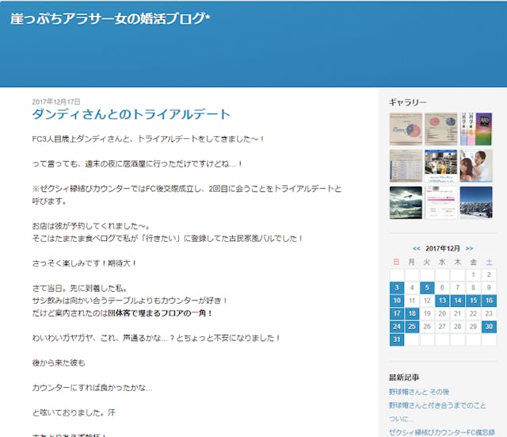Click the Sunday 日 column header
Screen dimensions: 507x437
[396, 262]
